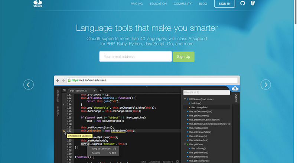Image resolution: width=297 pixels, height=163 pixels.
Task: Select this.getSelection() outline item
Action: [x=199, y=153]
